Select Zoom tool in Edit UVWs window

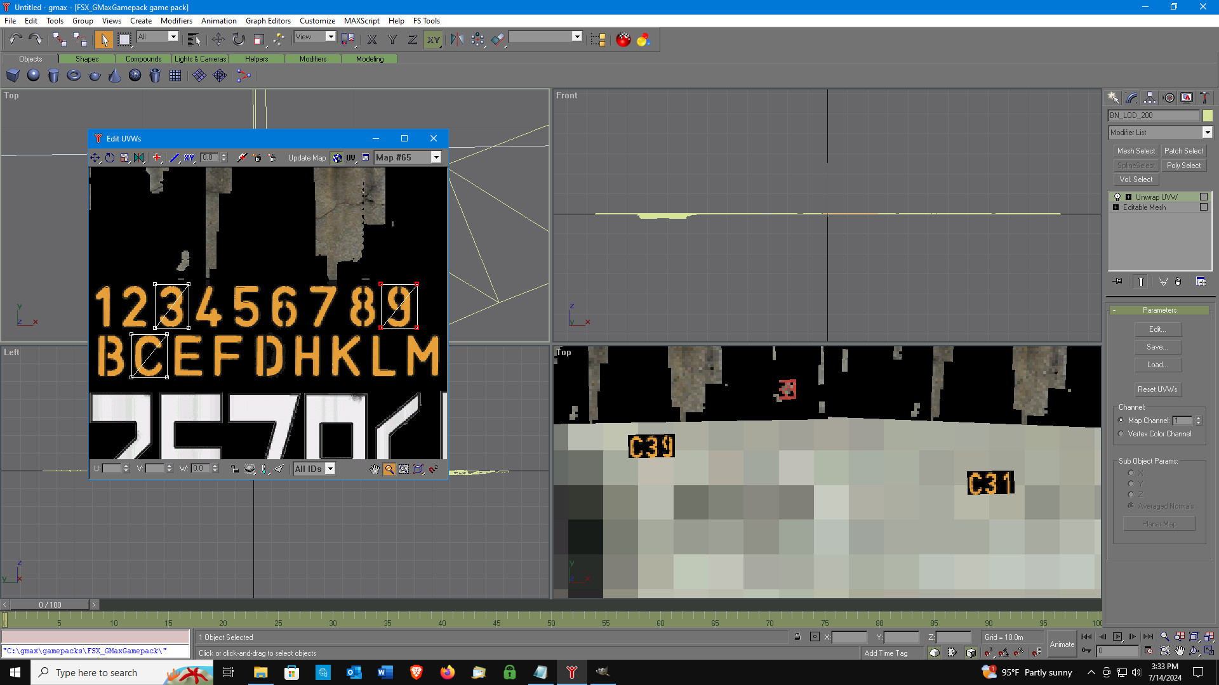point(389,469)
